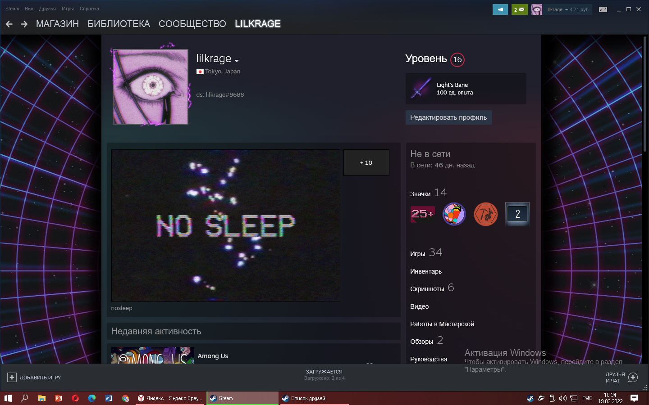Go to the СООБЩЕСТВО tab
The height and width of the screenshot is (405, 649).
click(x=192, y=24)
